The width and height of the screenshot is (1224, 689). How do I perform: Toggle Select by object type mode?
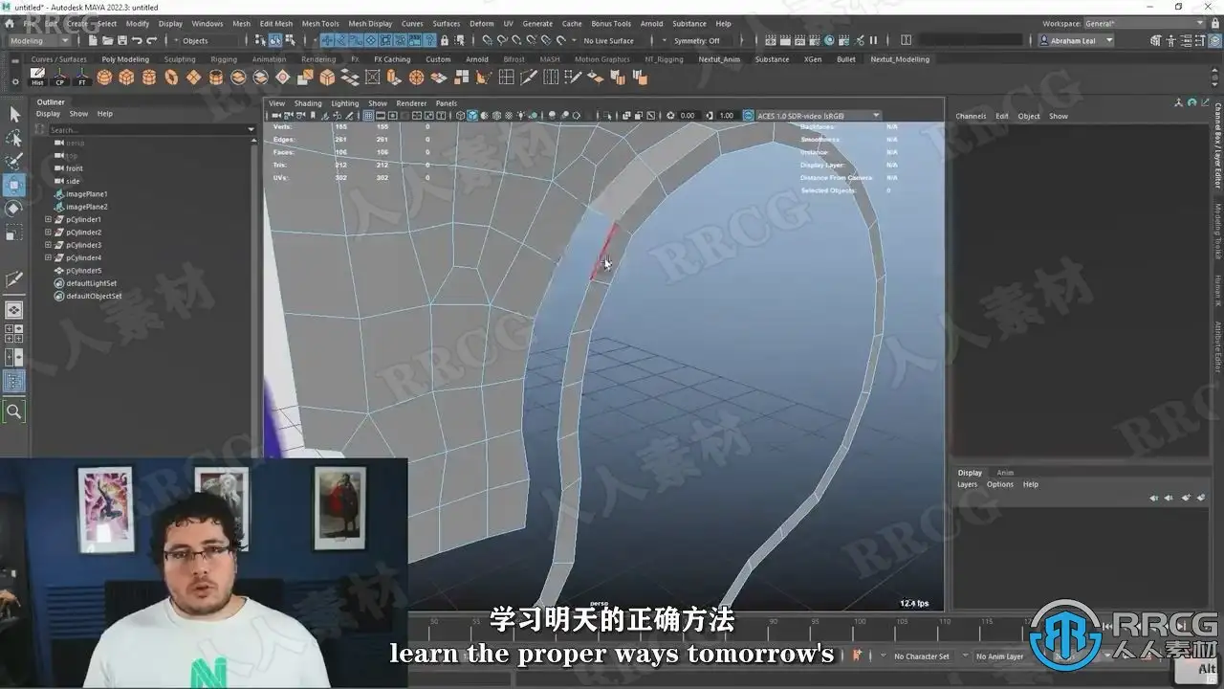click(274, 40)
